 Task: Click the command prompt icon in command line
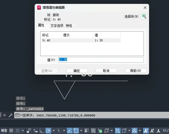[17, 115]
